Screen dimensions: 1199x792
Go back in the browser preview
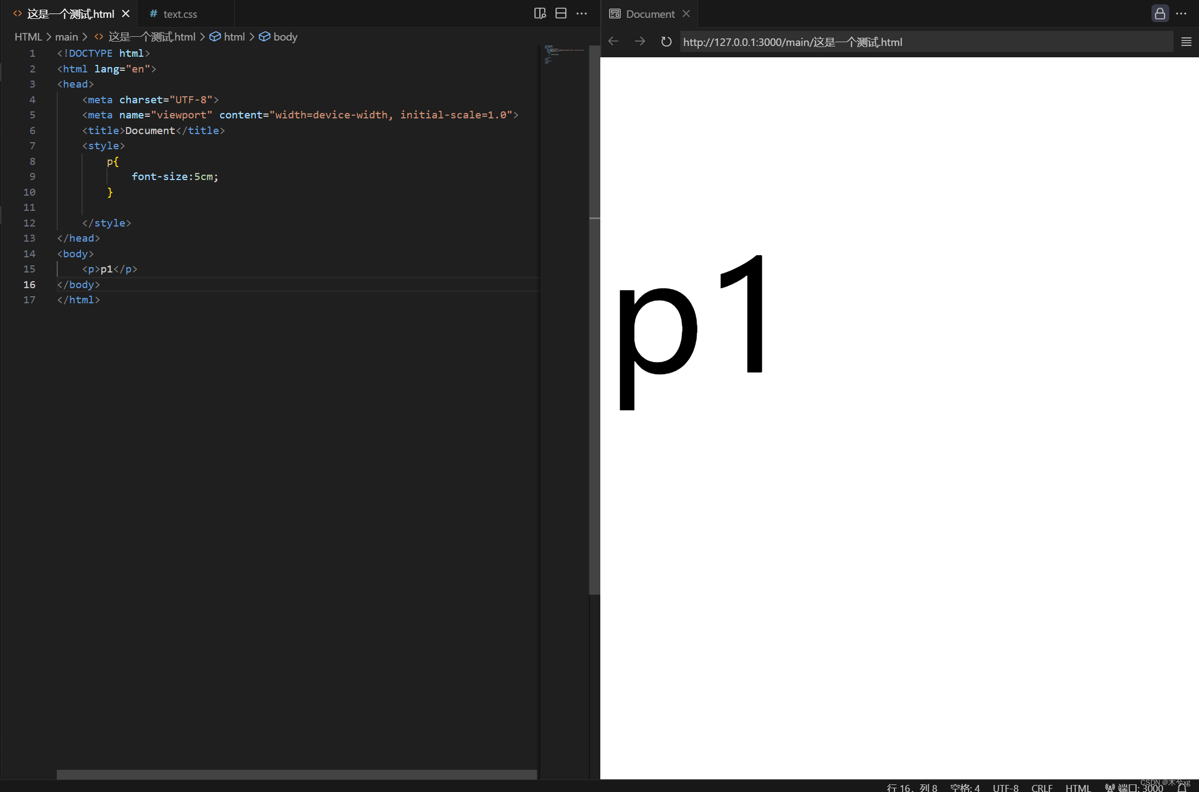(613, 42)
